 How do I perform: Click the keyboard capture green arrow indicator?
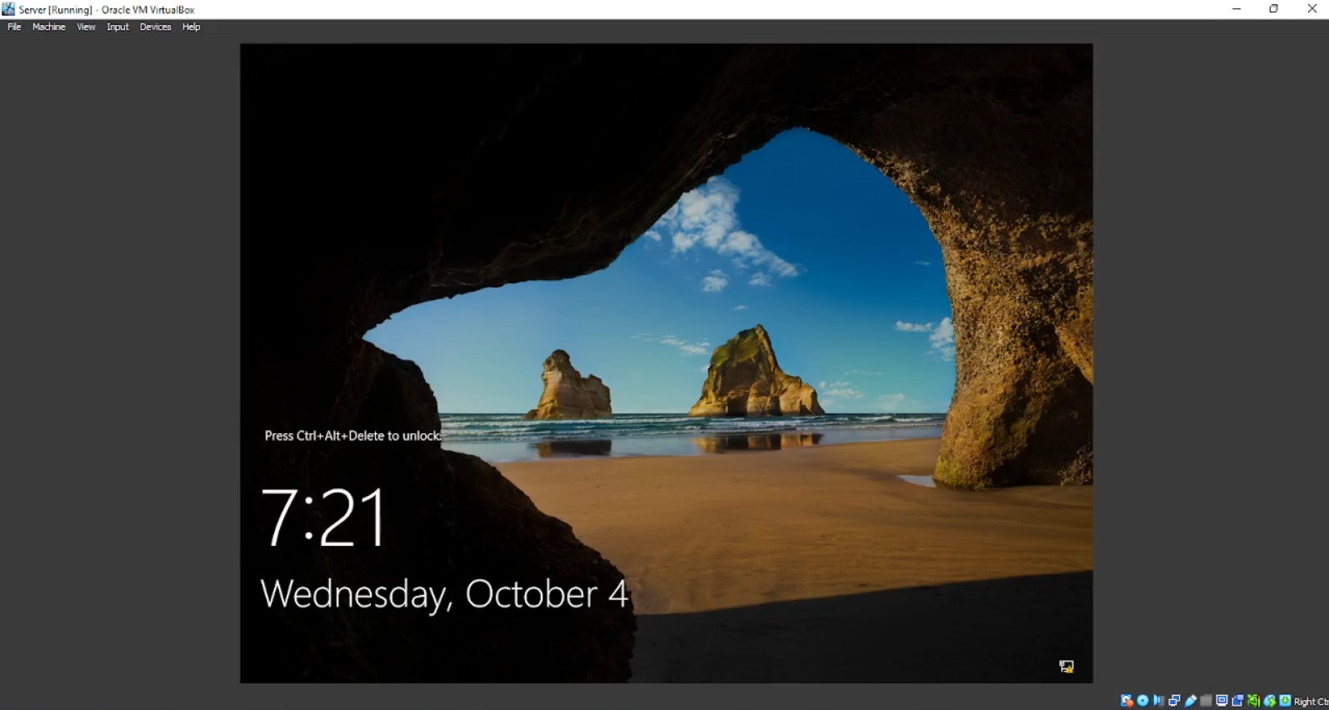click(x=1285, y=701)
